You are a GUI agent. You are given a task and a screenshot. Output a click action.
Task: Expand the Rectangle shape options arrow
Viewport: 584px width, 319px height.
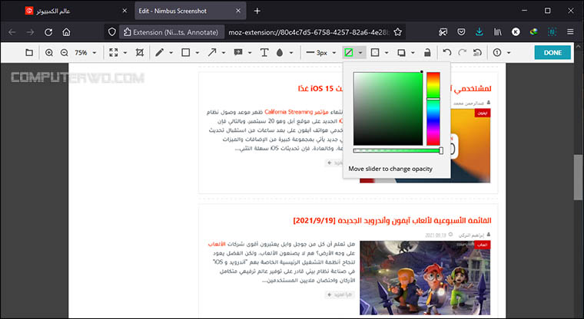click(197, 53)
